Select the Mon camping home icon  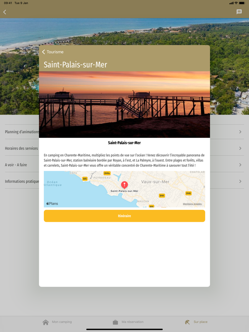coord(46,322)
